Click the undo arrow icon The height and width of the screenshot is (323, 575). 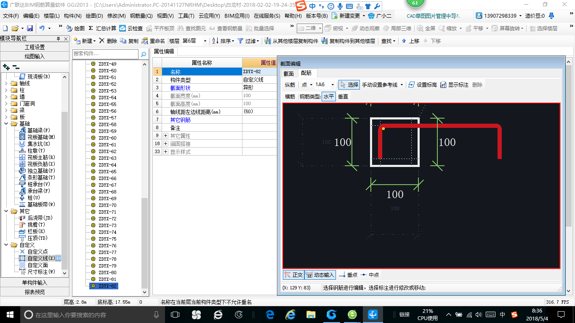[42, 28]
